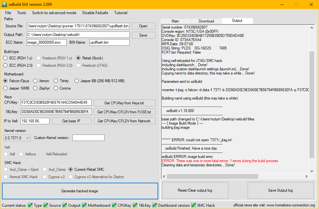This screenshot has height=209, width=319.
Task: Click Get CPUKey from Keys.txt
Action: (124, 103)
